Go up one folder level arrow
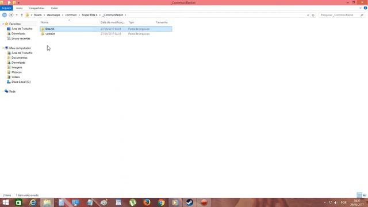This screenshot has height=207, width=368. (x=22, y=15)
